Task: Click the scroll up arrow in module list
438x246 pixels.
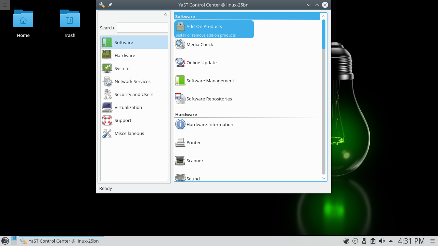Action: point(324,16)
